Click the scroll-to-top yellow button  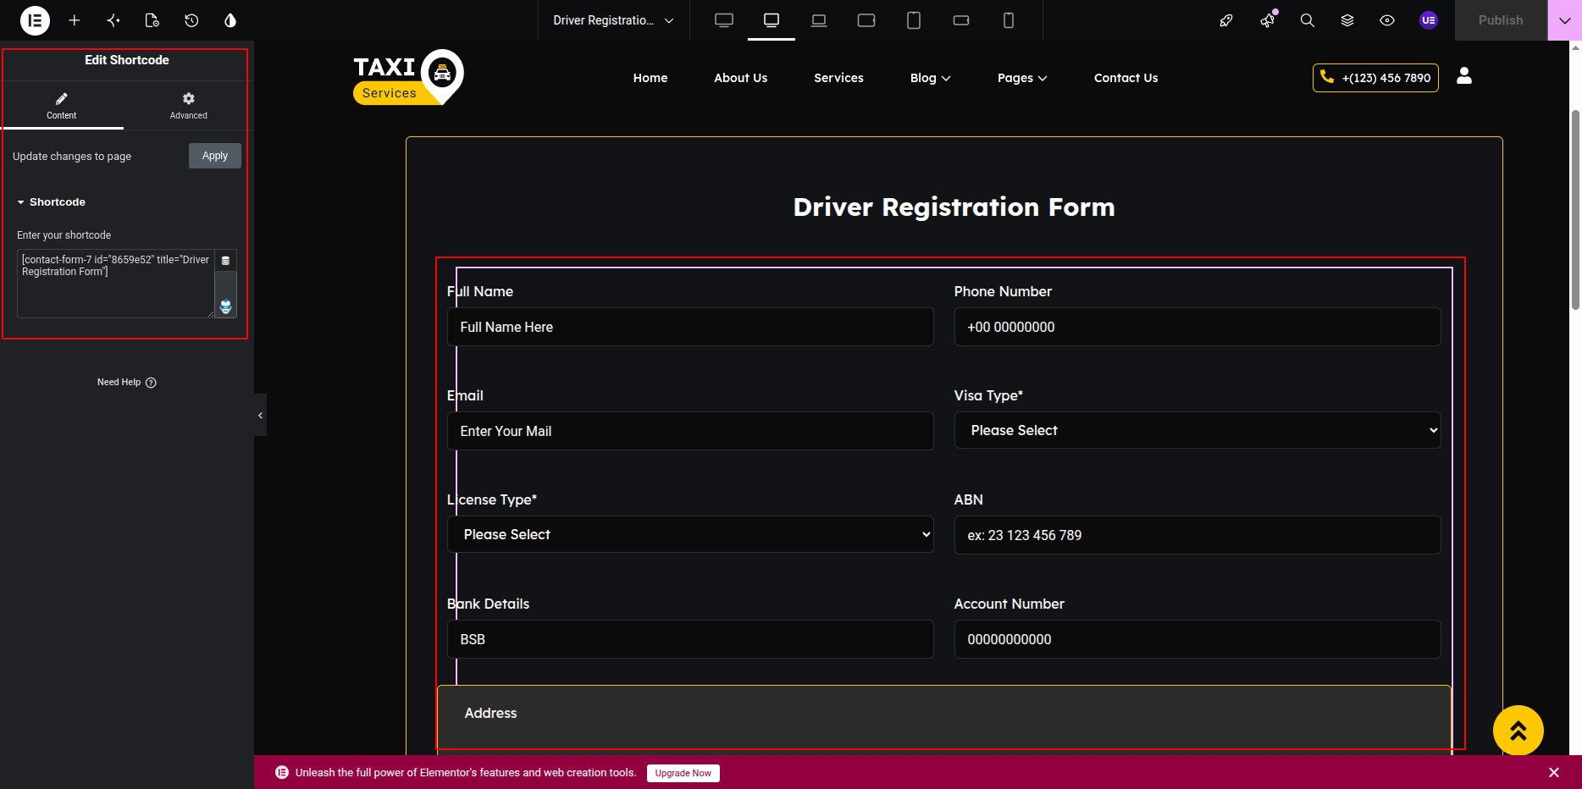pos(1518,731)
